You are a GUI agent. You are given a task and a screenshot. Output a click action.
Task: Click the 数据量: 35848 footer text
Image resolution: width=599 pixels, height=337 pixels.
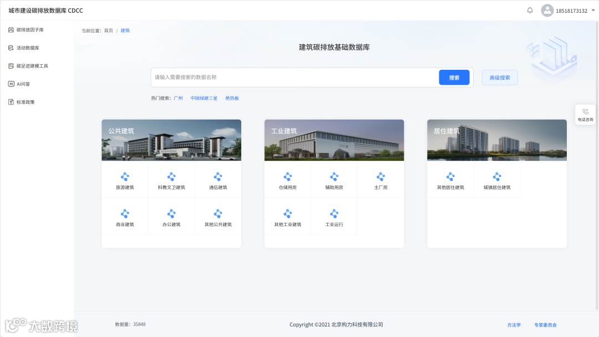click(x=130, y=324)
